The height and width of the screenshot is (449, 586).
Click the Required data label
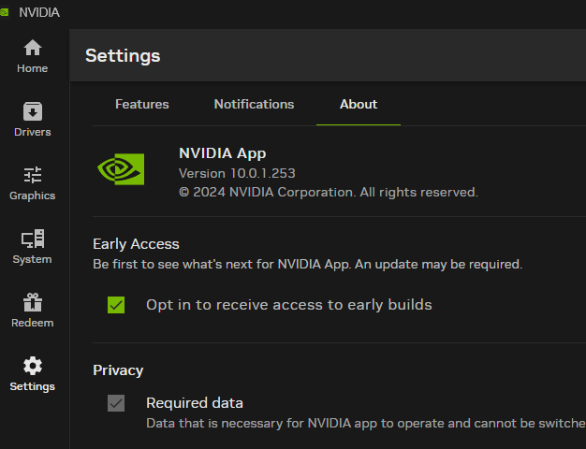[x=195, y=403]
